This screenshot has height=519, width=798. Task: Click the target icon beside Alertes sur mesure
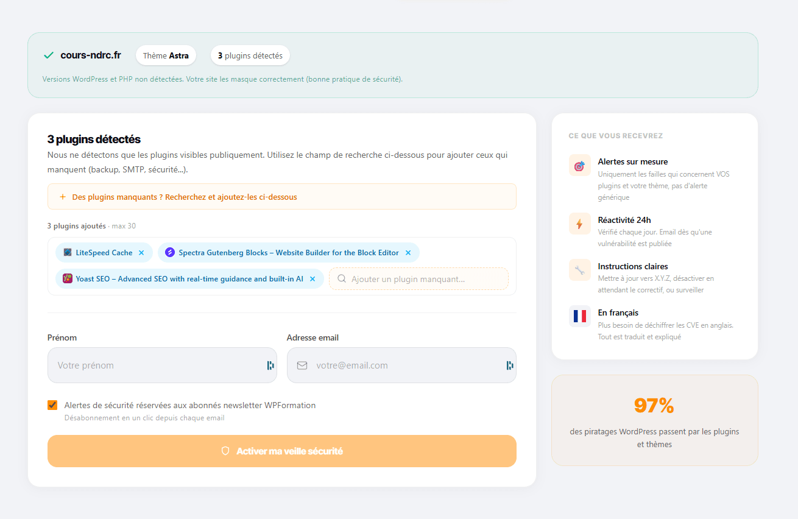point(579,165)
